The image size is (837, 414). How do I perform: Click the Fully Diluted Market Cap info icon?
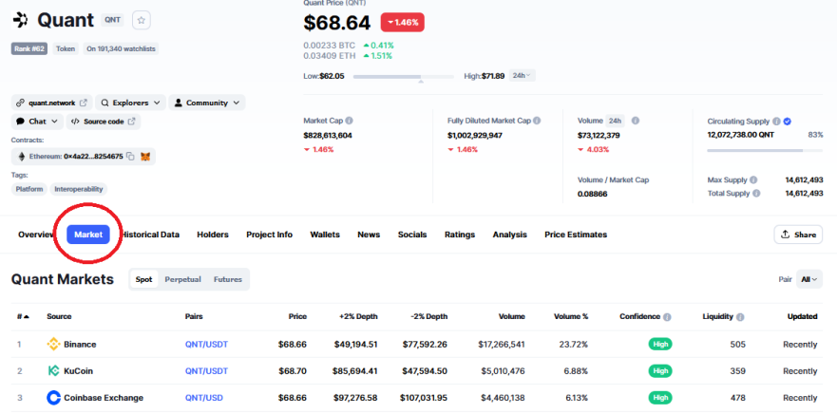tap(537, 122)
